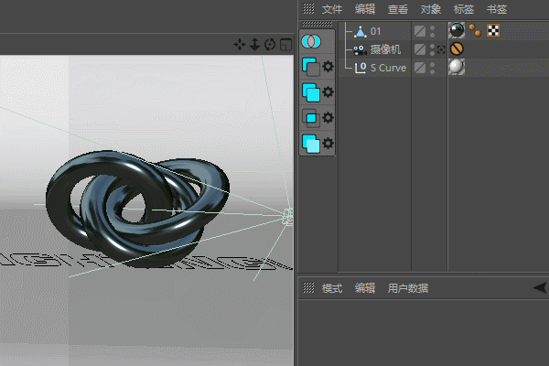This screenshot has width=549, height=366.
Task: Open the 用户数据 menu in attributes panel
Action: pos(408,288)
